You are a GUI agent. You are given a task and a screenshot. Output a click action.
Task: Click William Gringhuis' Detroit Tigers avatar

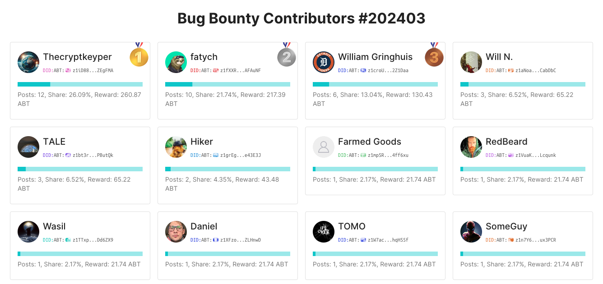coord(323,62)
